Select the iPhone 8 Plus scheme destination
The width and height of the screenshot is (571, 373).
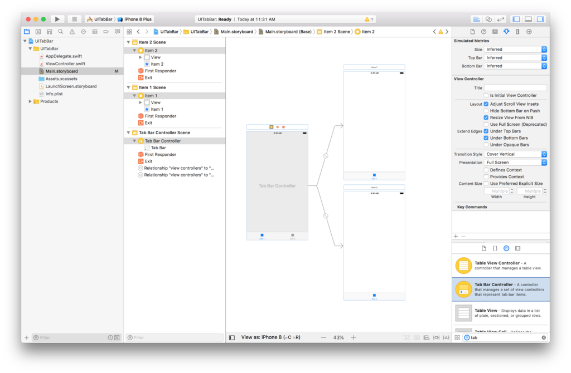[135, 19]
